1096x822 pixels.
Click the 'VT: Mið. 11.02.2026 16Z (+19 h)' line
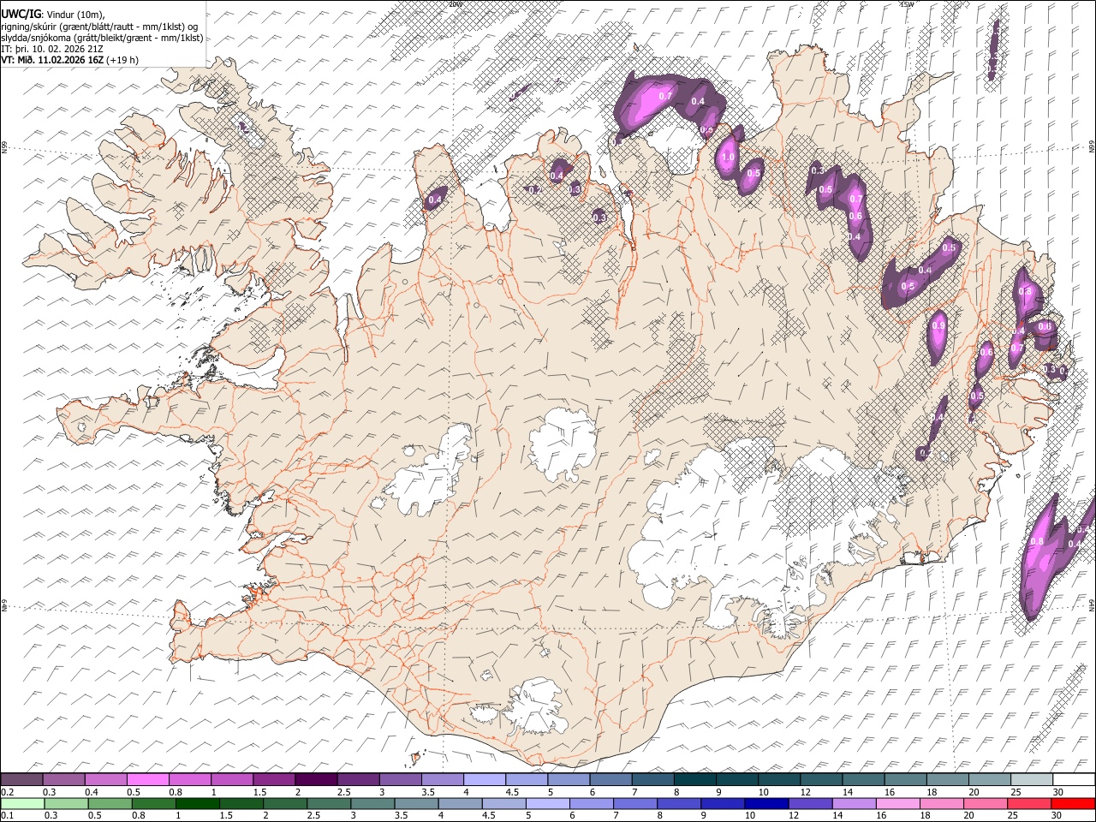70,60
